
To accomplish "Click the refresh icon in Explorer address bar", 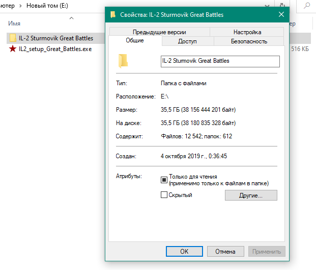I will tap(282, 5).
